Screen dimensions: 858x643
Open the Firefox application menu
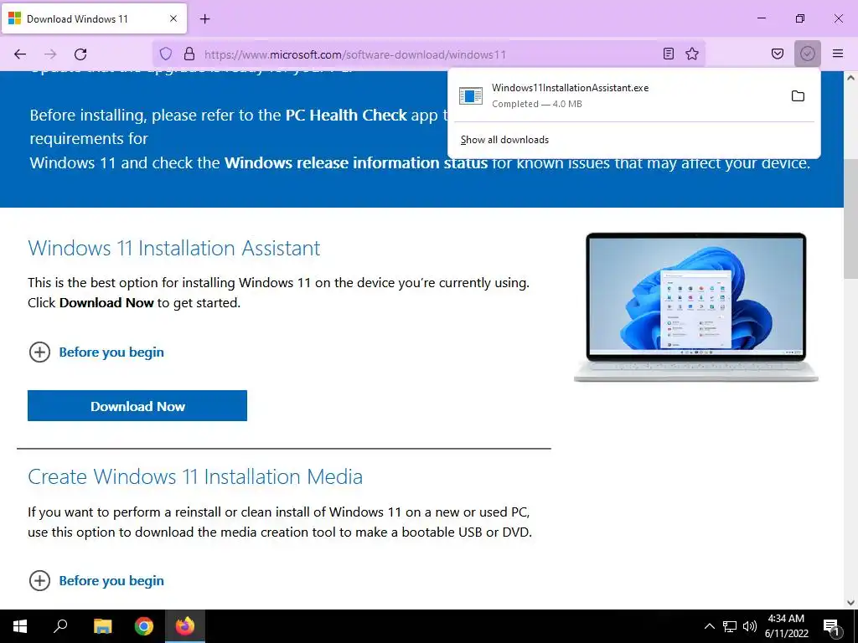click(x=838, y=54)
